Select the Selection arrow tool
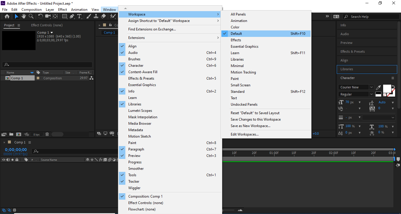 [16, 16]
